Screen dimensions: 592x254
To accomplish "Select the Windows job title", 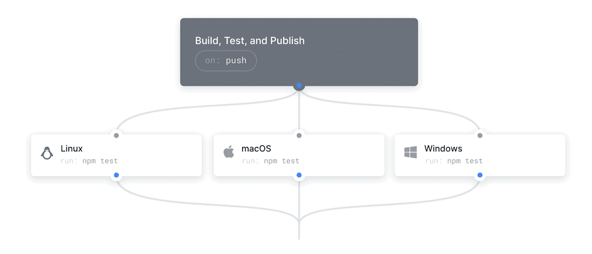I will [443, 148].
